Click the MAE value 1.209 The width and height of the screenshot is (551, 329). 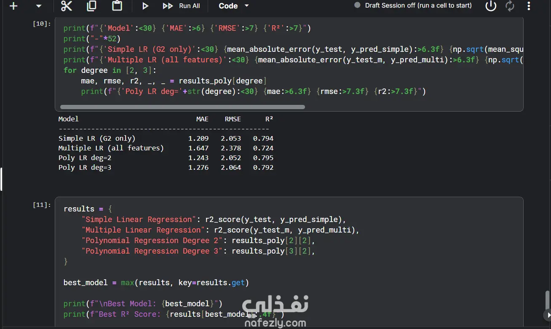click(x=198, y=138)
